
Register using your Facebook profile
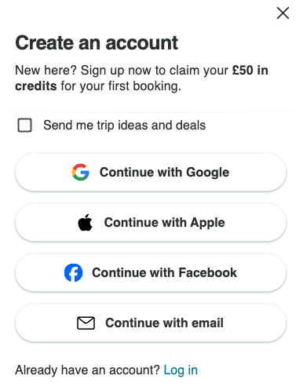151,273
